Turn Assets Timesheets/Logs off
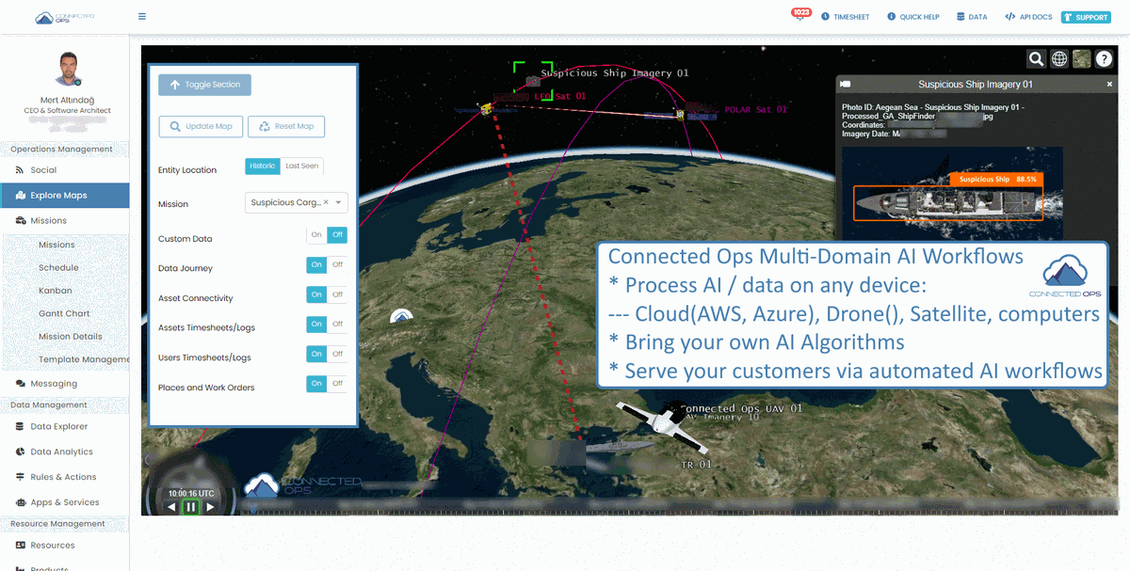1130x571 pixels. (x=337, y=325)
